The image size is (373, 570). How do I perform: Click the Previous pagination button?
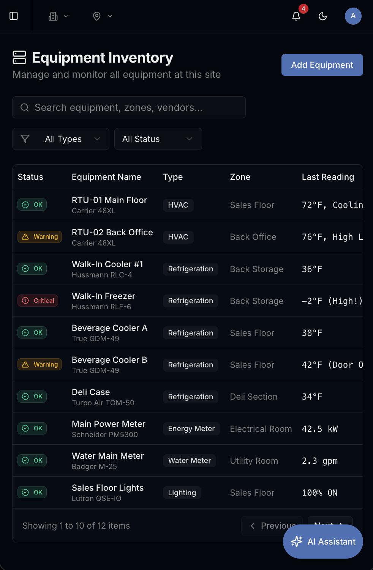pos(272,526)
